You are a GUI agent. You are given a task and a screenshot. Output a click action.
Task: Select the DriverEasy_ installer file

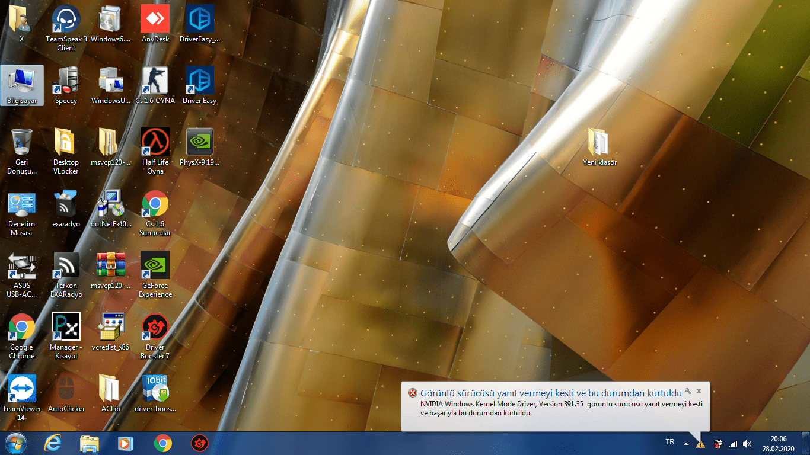[x=200, y=24]
